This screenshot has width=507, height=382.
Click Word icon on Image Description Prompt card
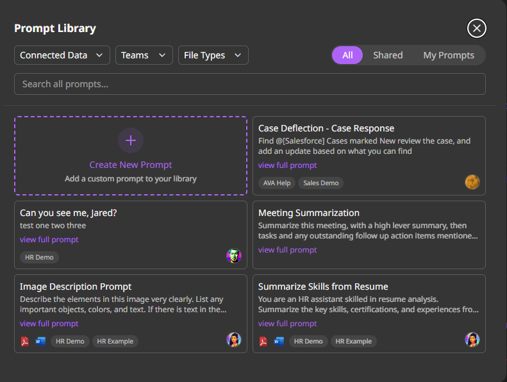click(x=40, y=341)
